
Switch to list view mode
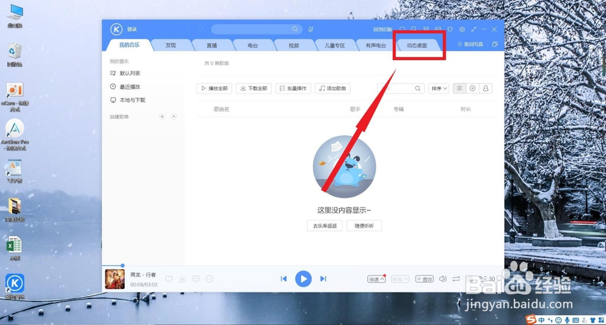pos(459,88)
